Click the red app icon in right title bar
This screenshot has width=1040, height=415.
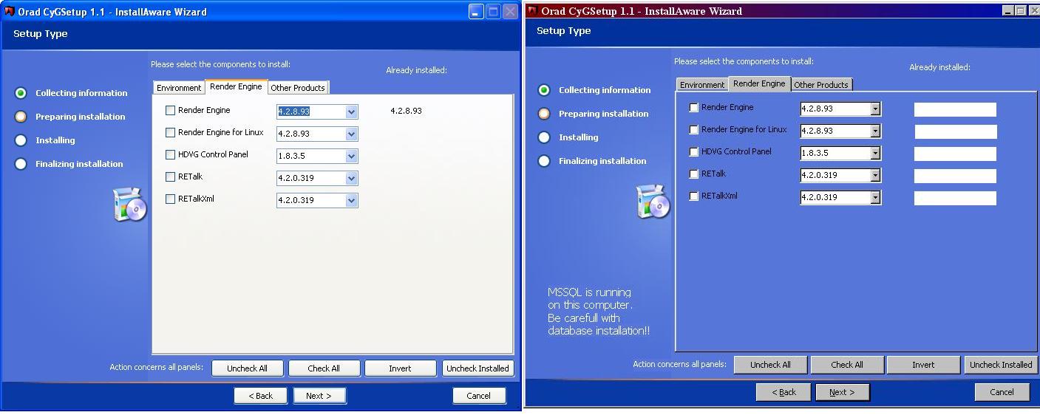(x=533, y=11)
